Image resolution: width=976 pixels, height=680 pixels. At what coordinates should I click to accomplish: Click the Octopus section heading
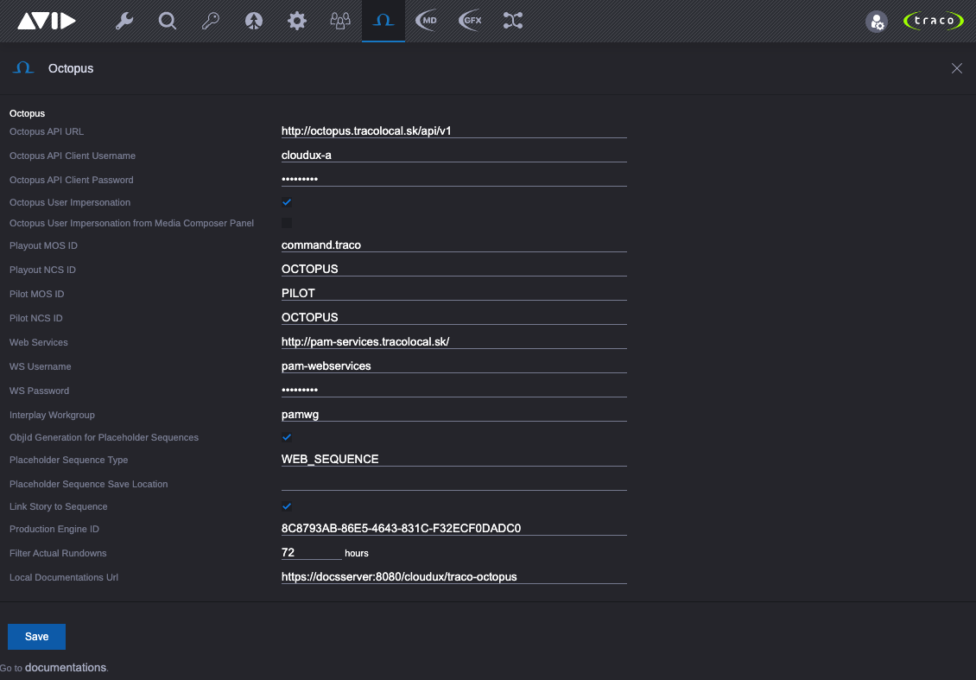coord(28,113)
